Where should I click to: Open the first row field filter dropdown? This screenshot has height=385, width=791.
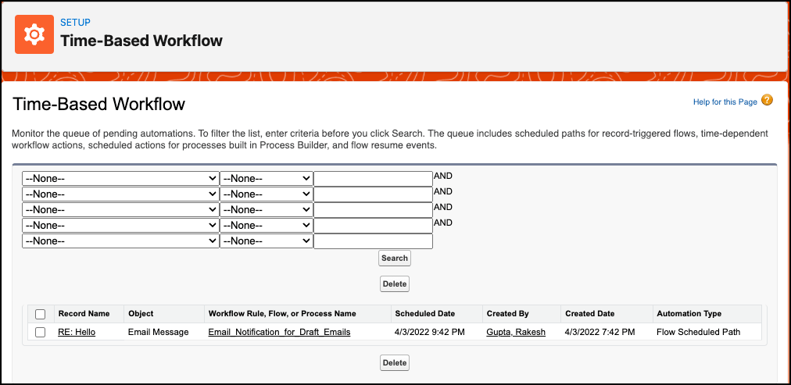[x=120, y=179]
